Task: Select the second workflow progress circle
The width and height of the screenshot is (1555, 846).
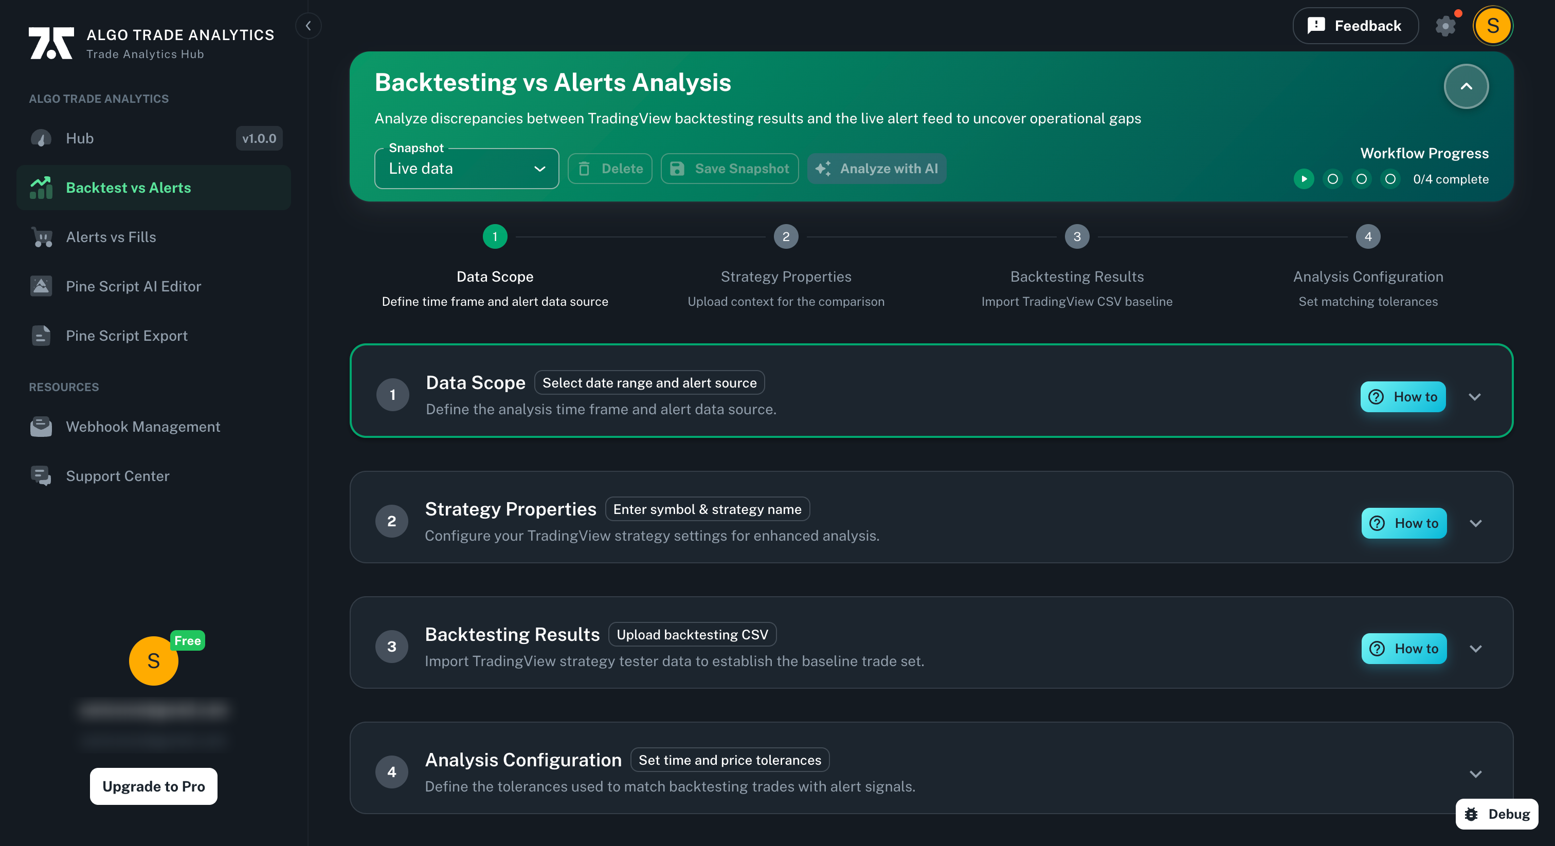Action: [x=1332, y=179]
